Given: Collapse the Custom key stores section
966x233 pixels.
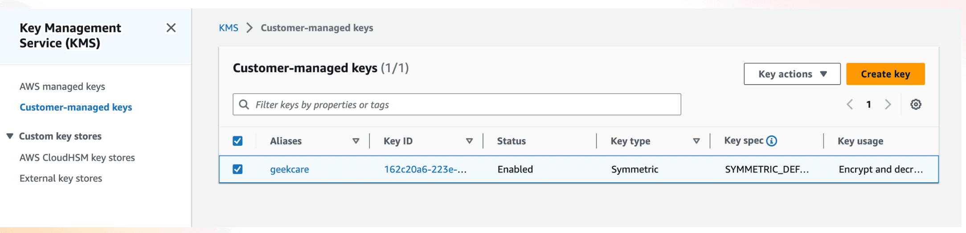Looking at the screenshot, I should pyautogui.click(x=10, y=136).
